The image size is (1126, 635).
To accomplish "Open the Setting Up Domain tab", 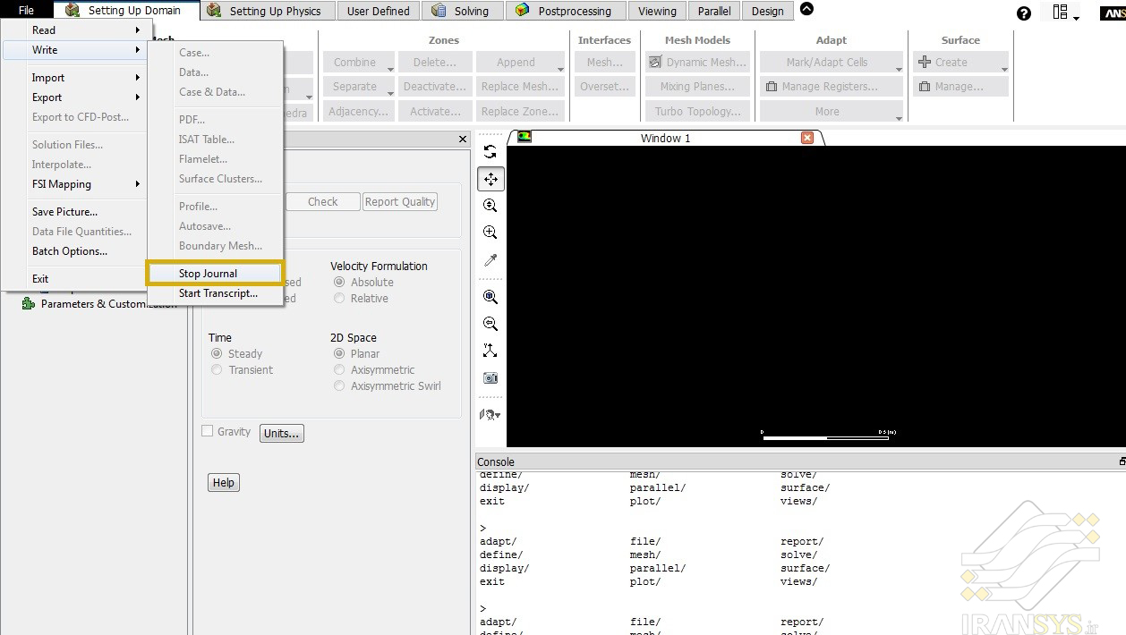I will click(124, 11).
